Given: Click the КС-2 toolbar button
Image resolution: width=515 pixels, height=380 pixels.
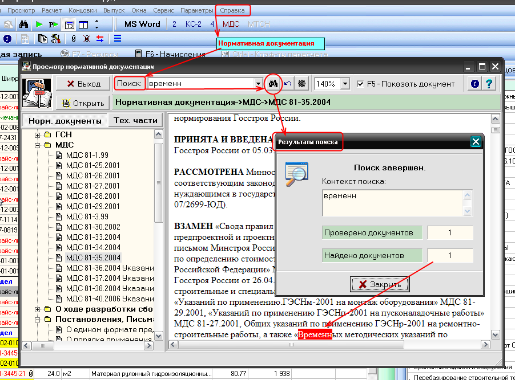Looking at the screenshot, I should tap(193, 24).
